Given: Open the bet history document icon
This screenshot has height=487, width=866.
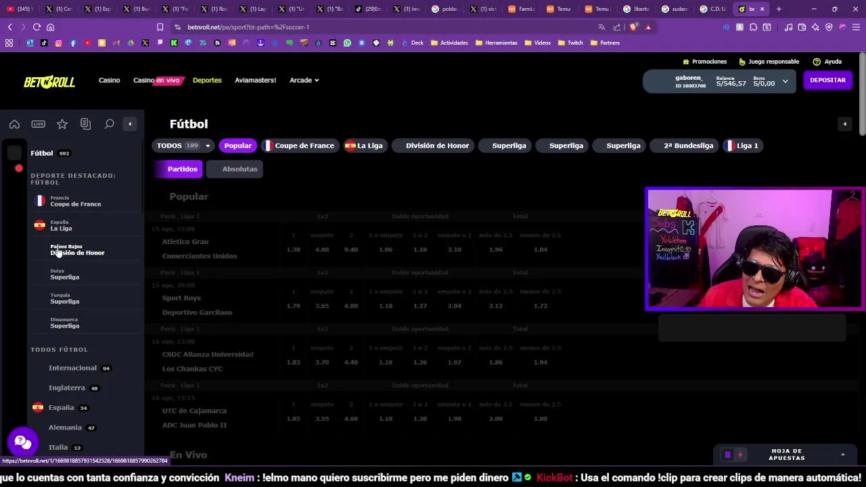Looking at the screenshot, I should coord(85,124).
